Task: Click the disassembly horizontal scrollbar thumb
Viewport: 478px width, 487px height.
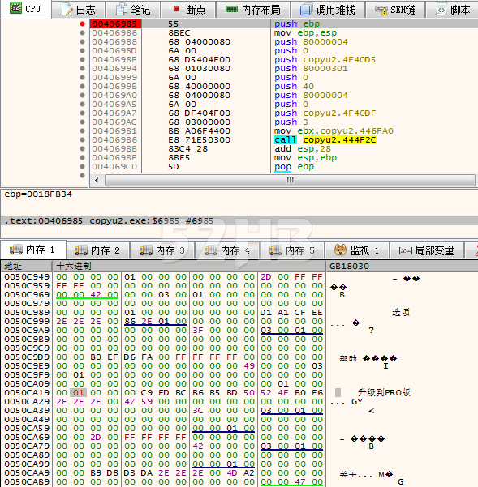Action: pos(290,180)
